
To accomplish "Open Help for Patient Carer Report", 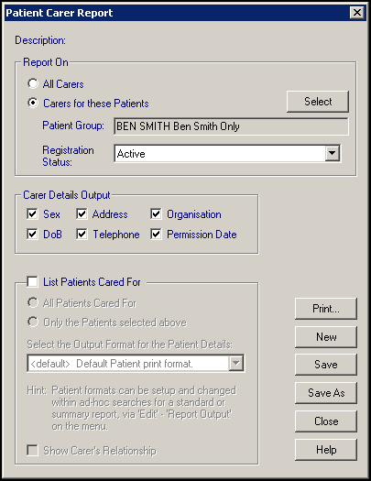I will point(326,450).
